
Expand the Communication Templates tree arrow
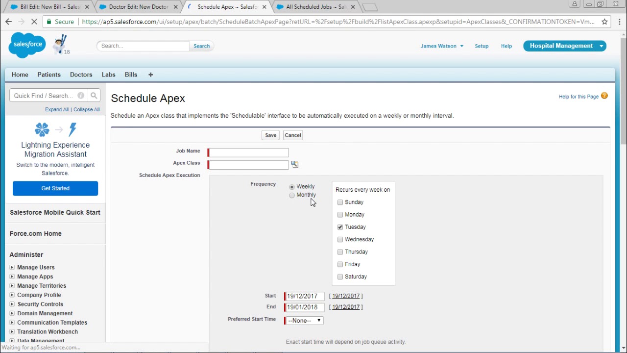12,323
